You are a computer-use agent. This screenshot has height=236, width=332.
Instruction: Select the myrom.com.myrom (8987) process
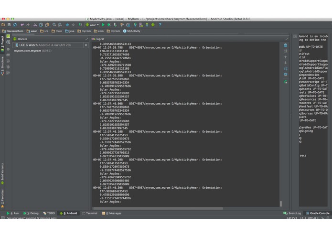[x=32, y=51]
